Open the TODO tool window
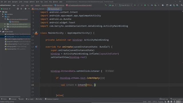Image resolution: width=183 pixels, height=103 pixels. pyautogui.click(x=4, y=99)
